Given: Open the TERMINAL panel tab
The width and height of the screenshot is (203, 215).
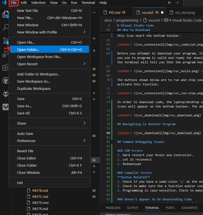Looking at the screenshot, I should tap(152, 208).
